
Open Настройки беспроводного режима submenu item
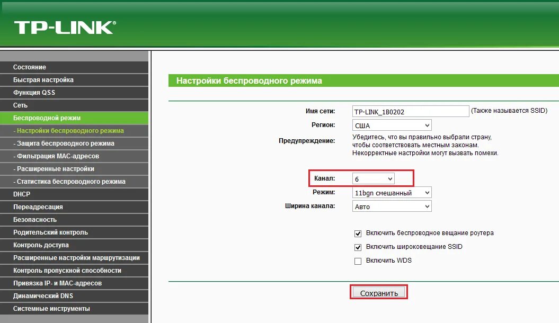tap(74, 131)
